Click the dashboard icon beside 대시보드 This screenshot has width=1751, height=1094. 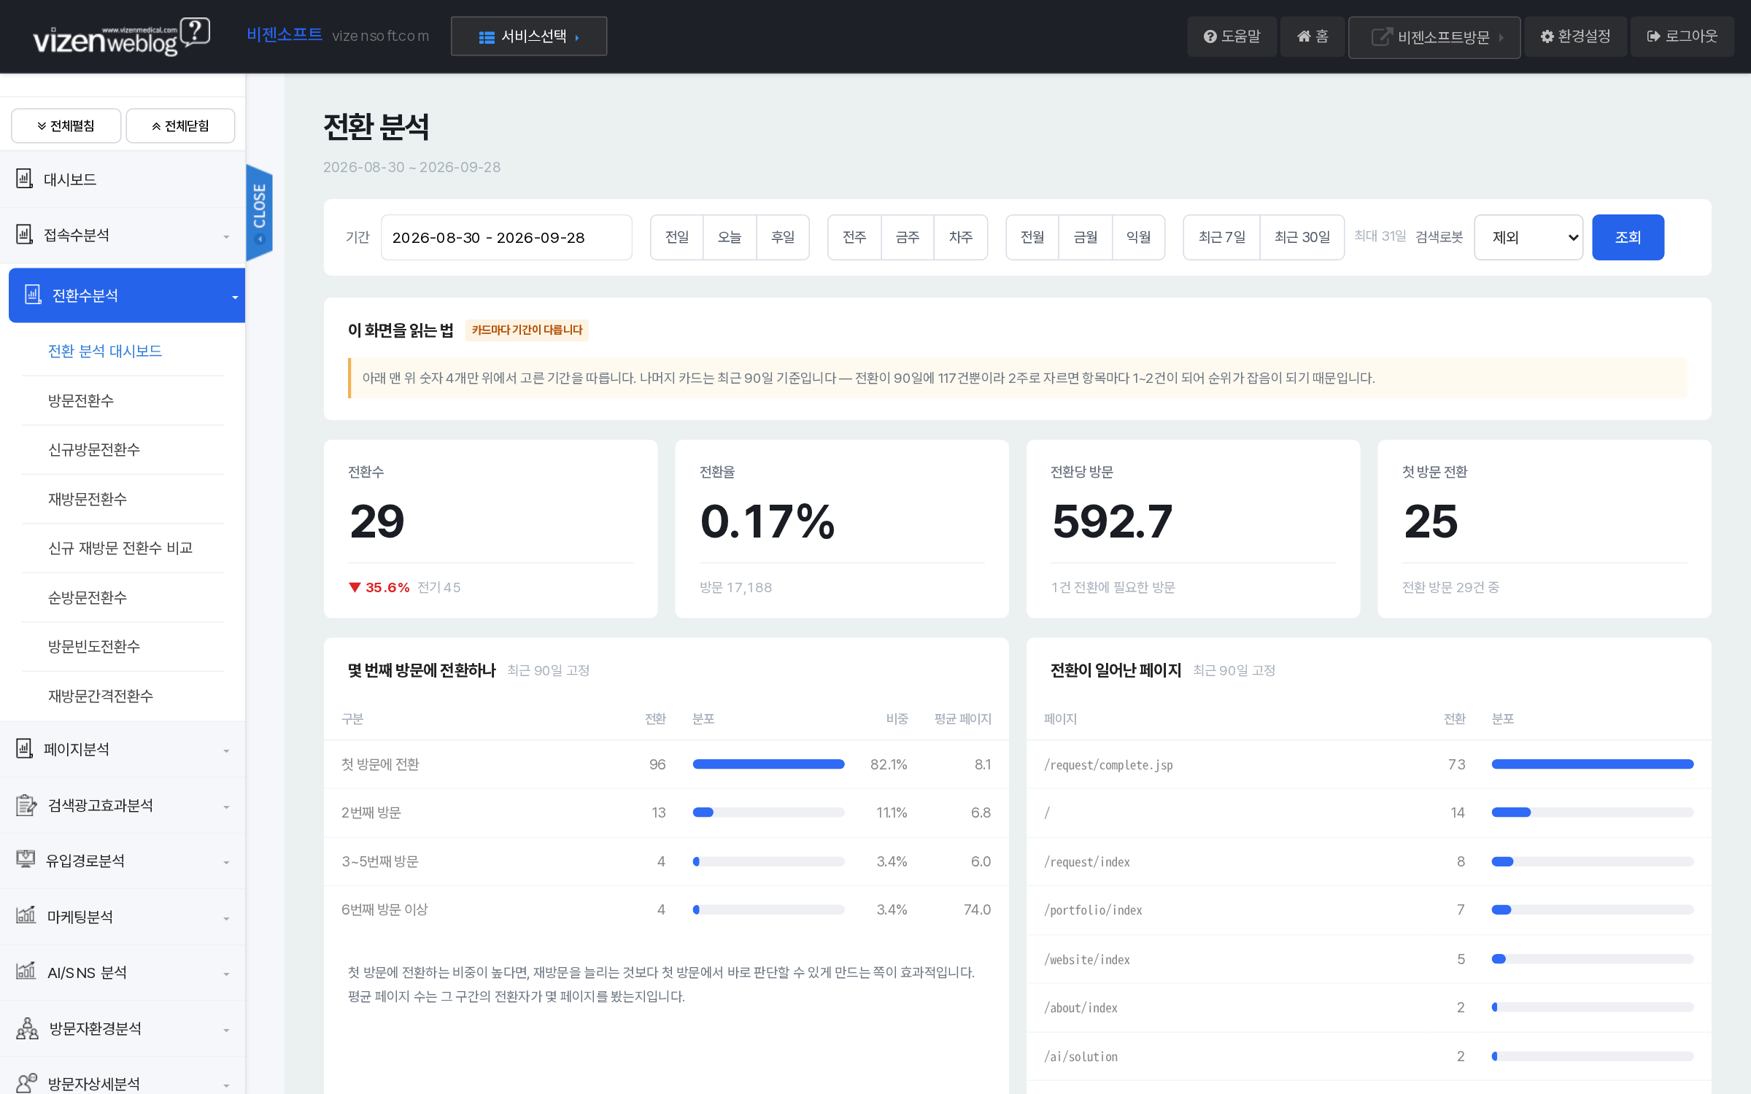(25, 179)
